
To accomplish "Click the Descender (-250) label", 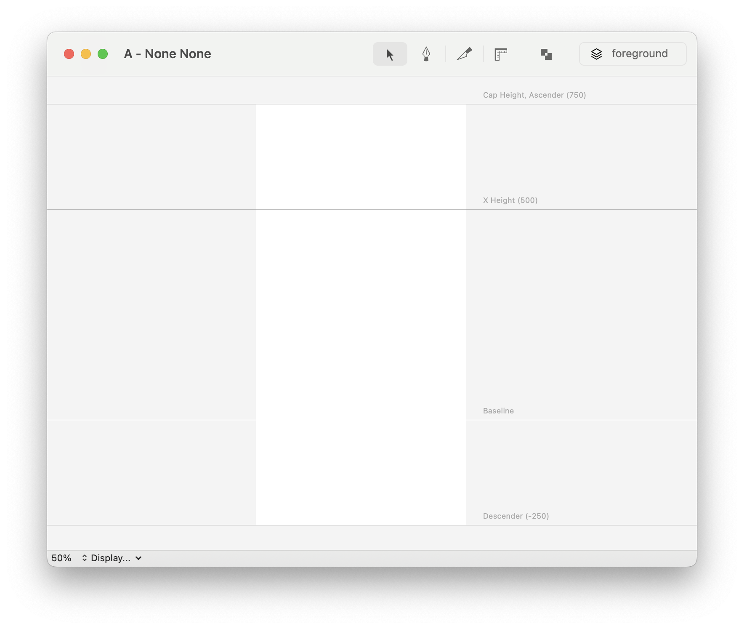I will pyautogui.click(x=516, y=516).
